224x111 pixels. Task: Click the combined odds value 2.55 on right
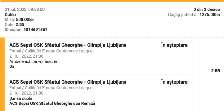point(215,71)
